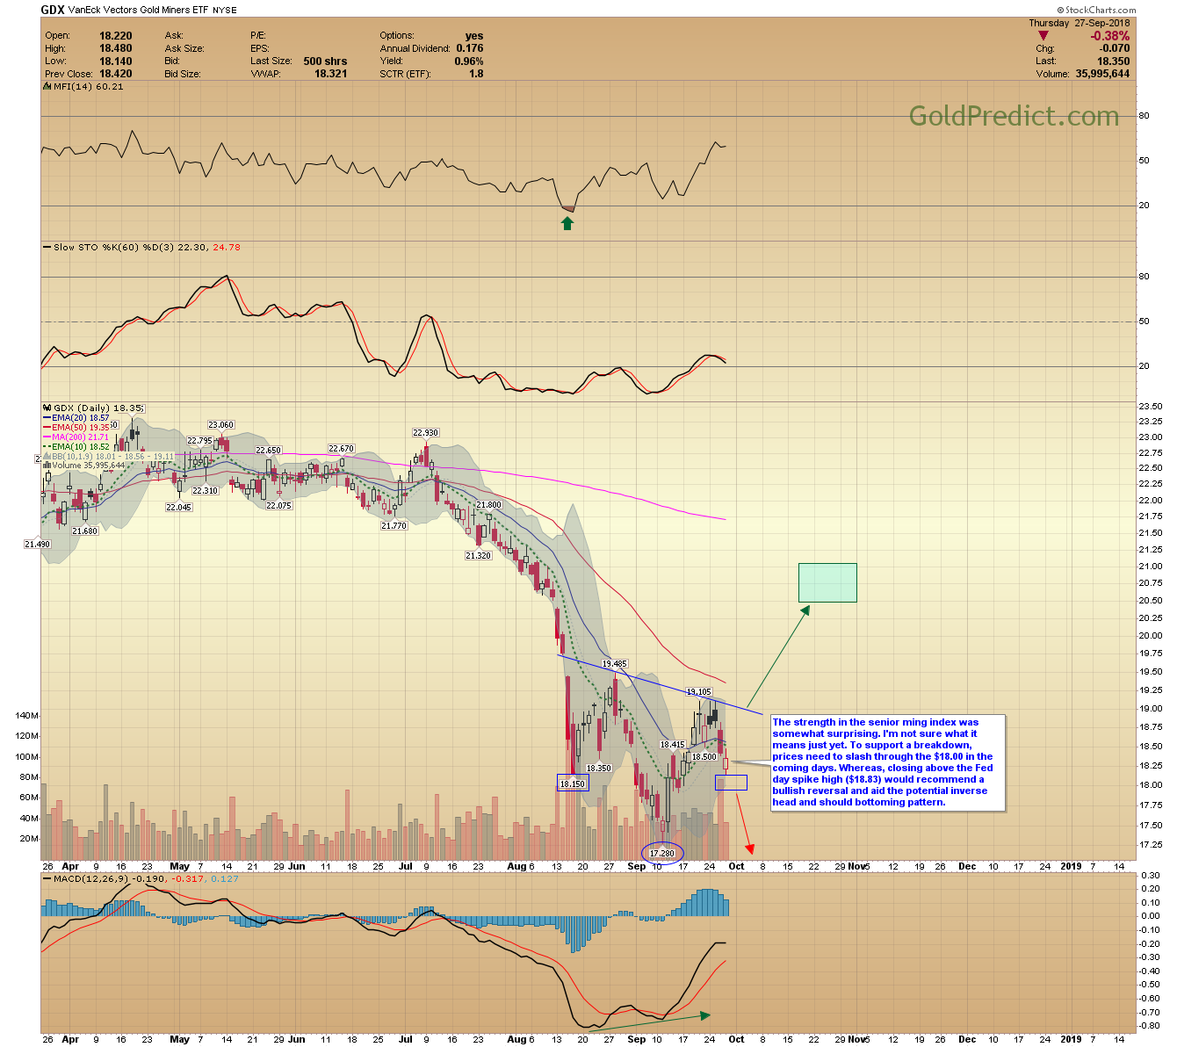Click the 21.320 price label
Image resolution: width=1177 pixels, height=1047 pixels.
point(479,555)
